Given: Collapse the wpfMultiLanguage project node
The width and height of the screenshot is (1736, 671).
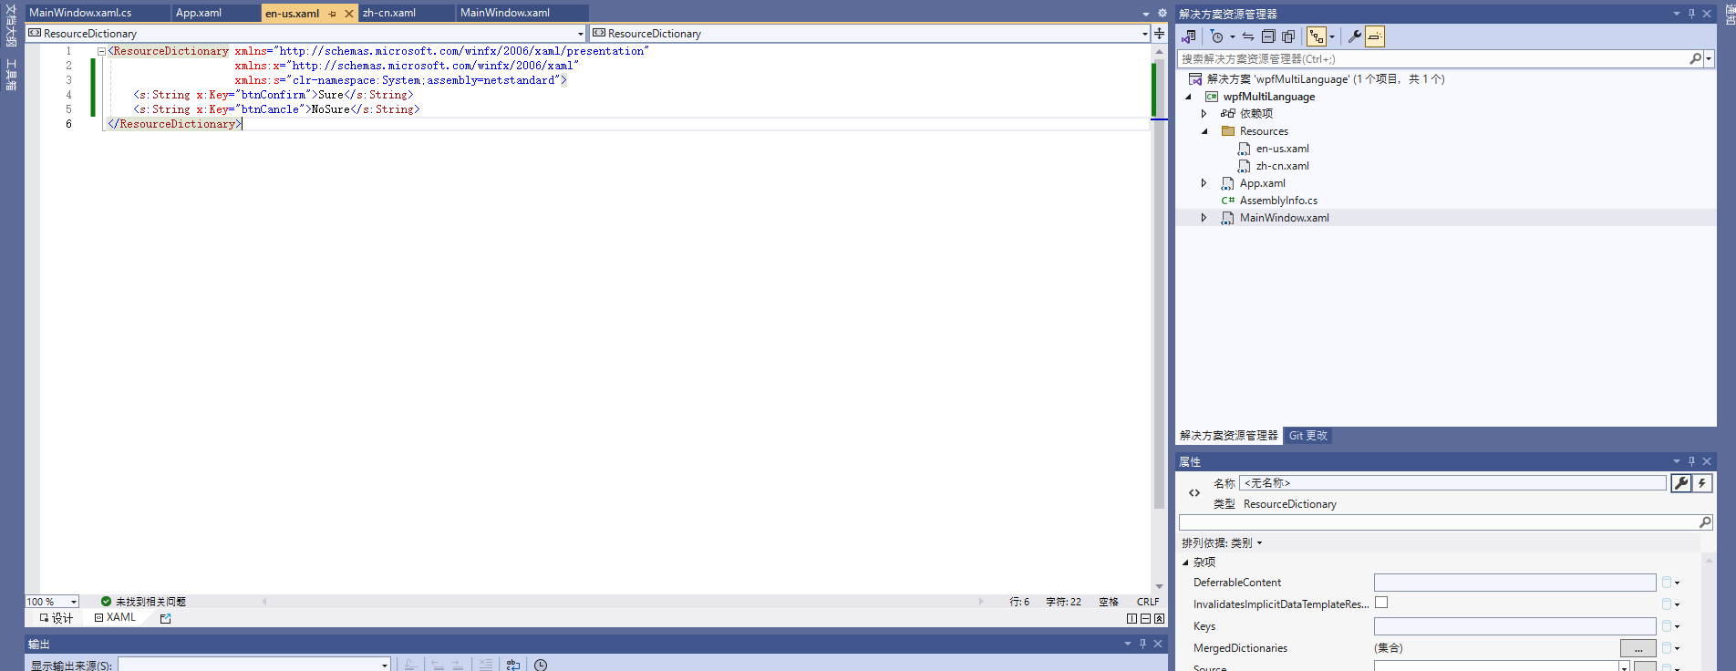Looking at the screenshot, I should click(x=1188, y=97).
